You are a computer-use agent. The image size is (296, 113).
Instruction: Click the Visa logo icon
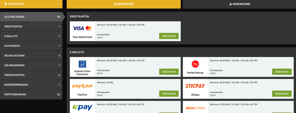click(x=78, y=28)
